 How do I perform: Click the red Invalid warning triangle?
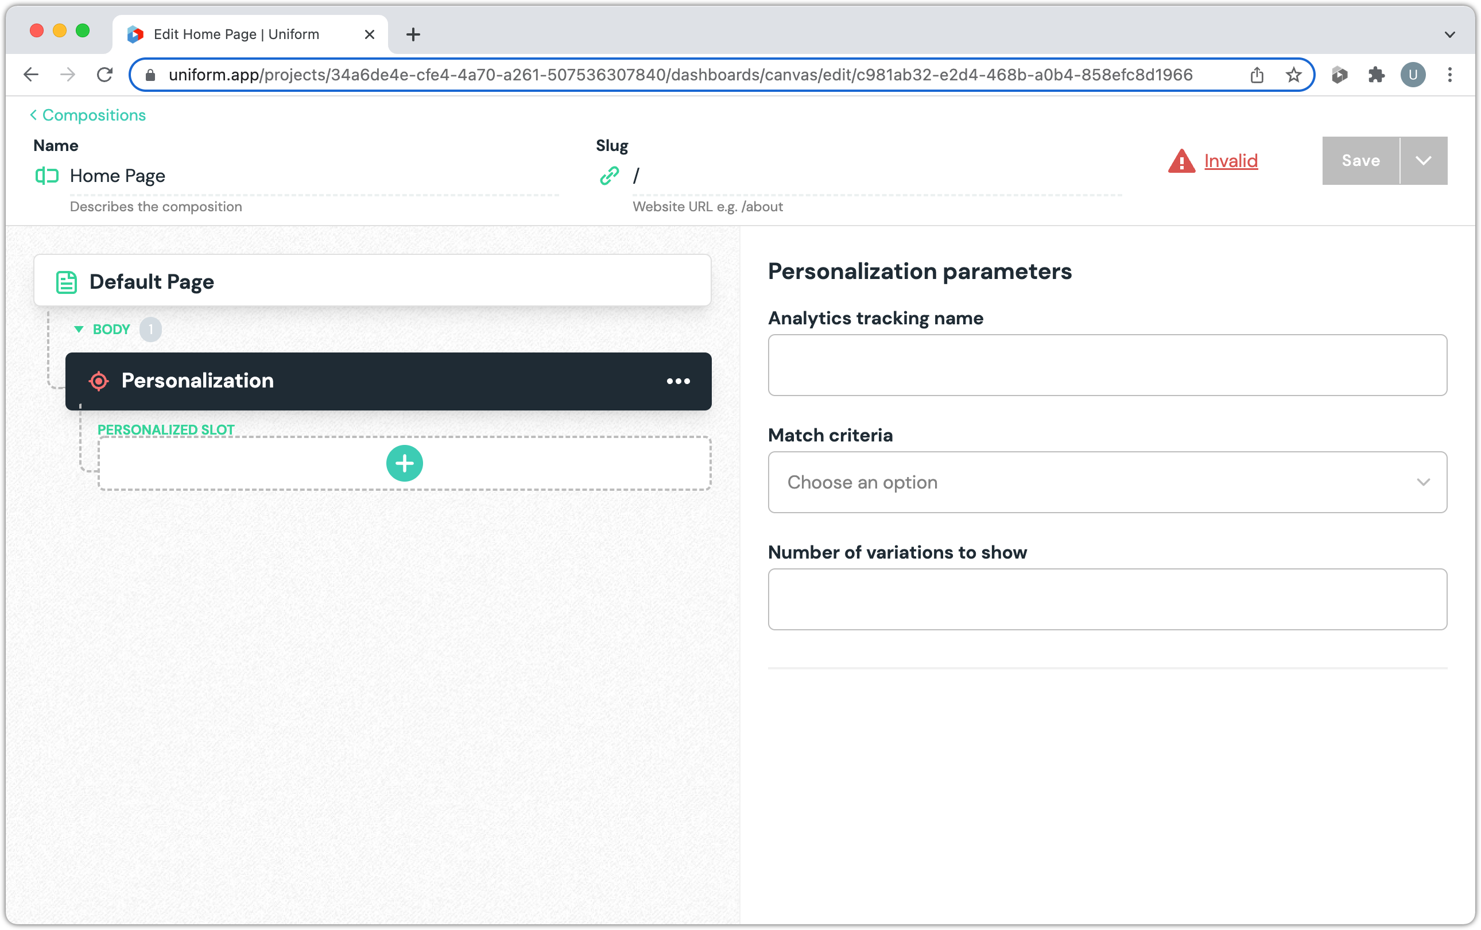click(x=1181, y=161)
